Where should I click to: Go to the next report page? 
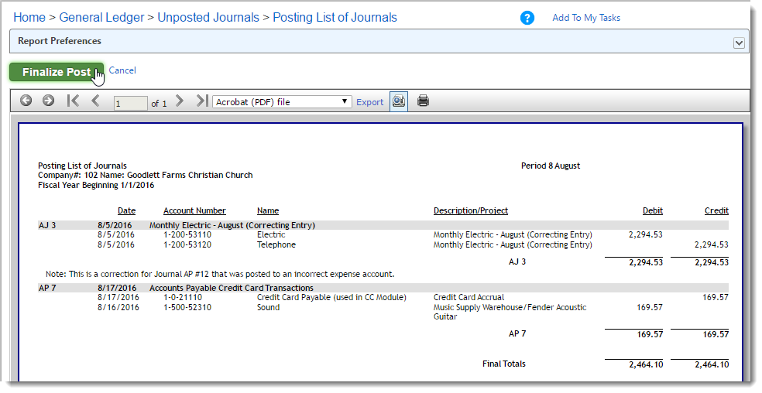pyautogui.click(x=180, y=101)
